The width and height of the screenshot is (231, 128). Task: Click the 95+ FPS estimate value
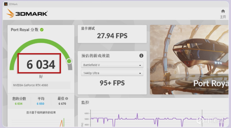112,83
